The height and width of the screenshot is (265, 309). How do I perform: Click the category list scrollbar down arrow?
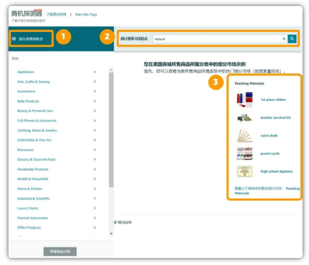(111, 233)
